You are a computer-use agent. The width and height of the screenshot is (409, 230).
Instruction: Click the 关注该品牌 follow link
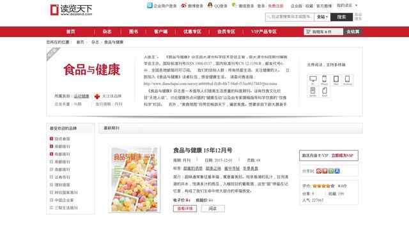112,96
